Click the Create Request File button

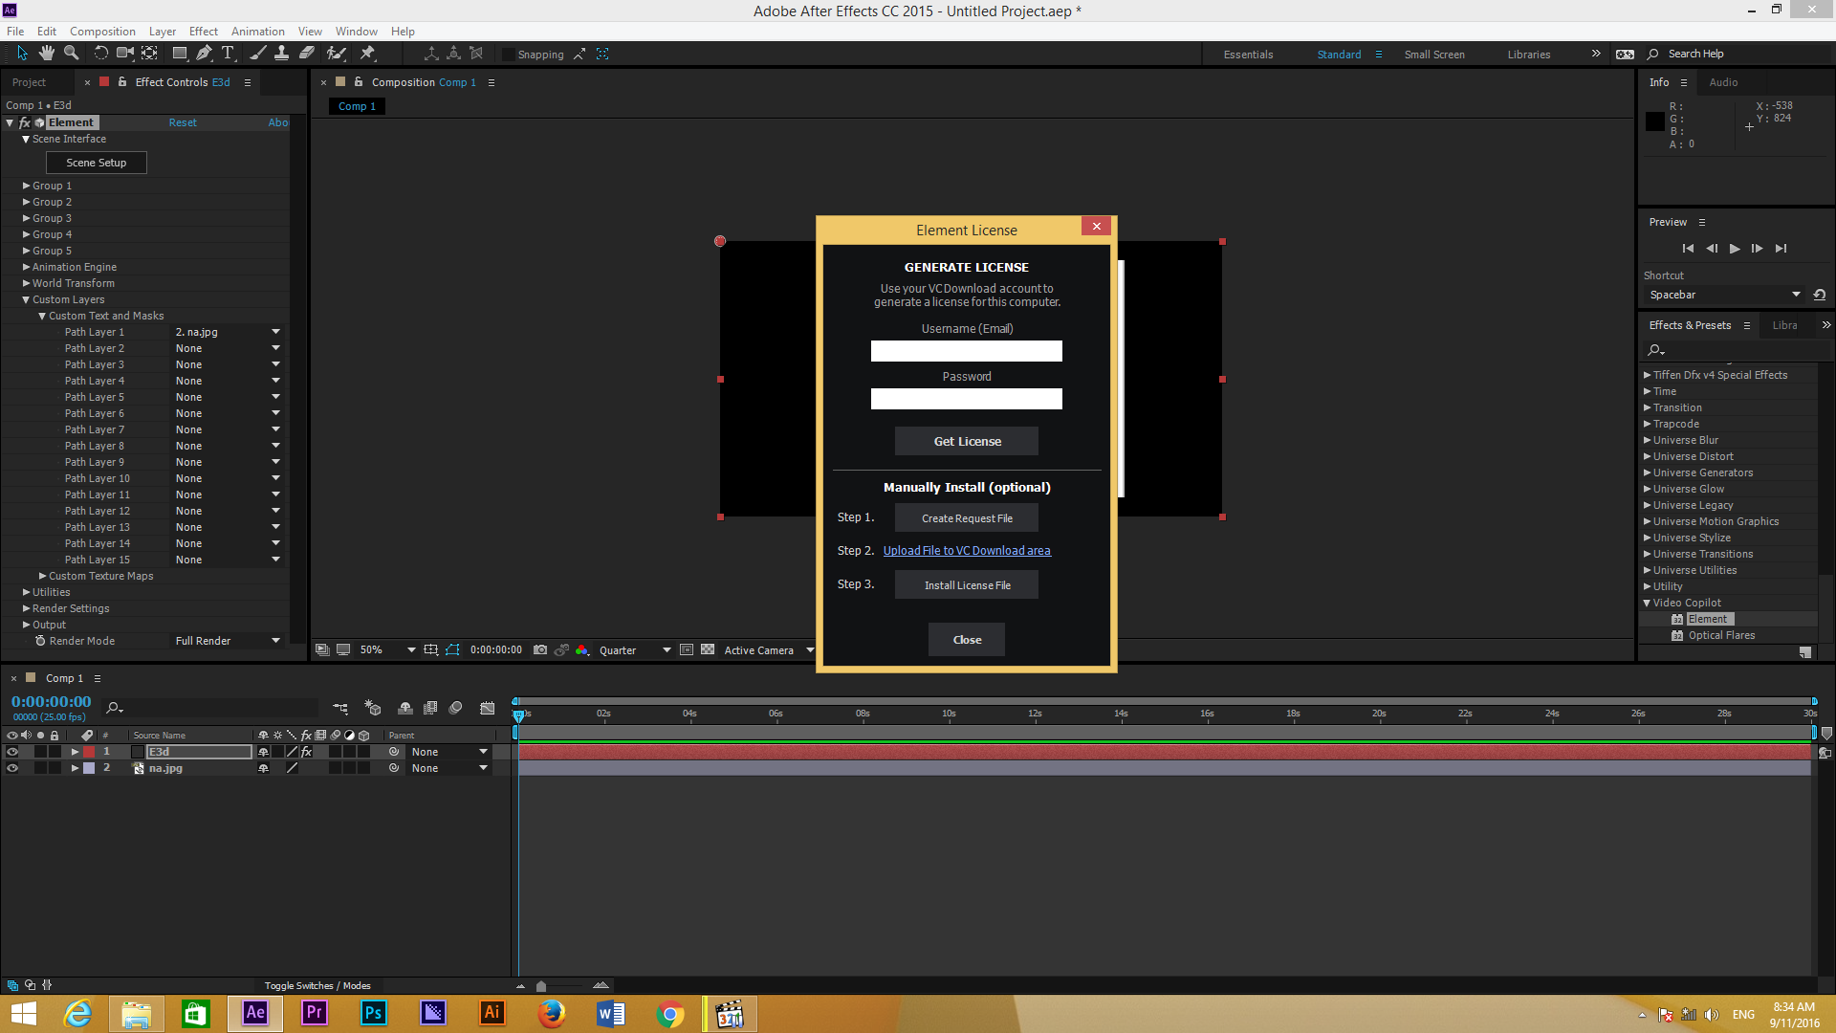coord(967,518)
